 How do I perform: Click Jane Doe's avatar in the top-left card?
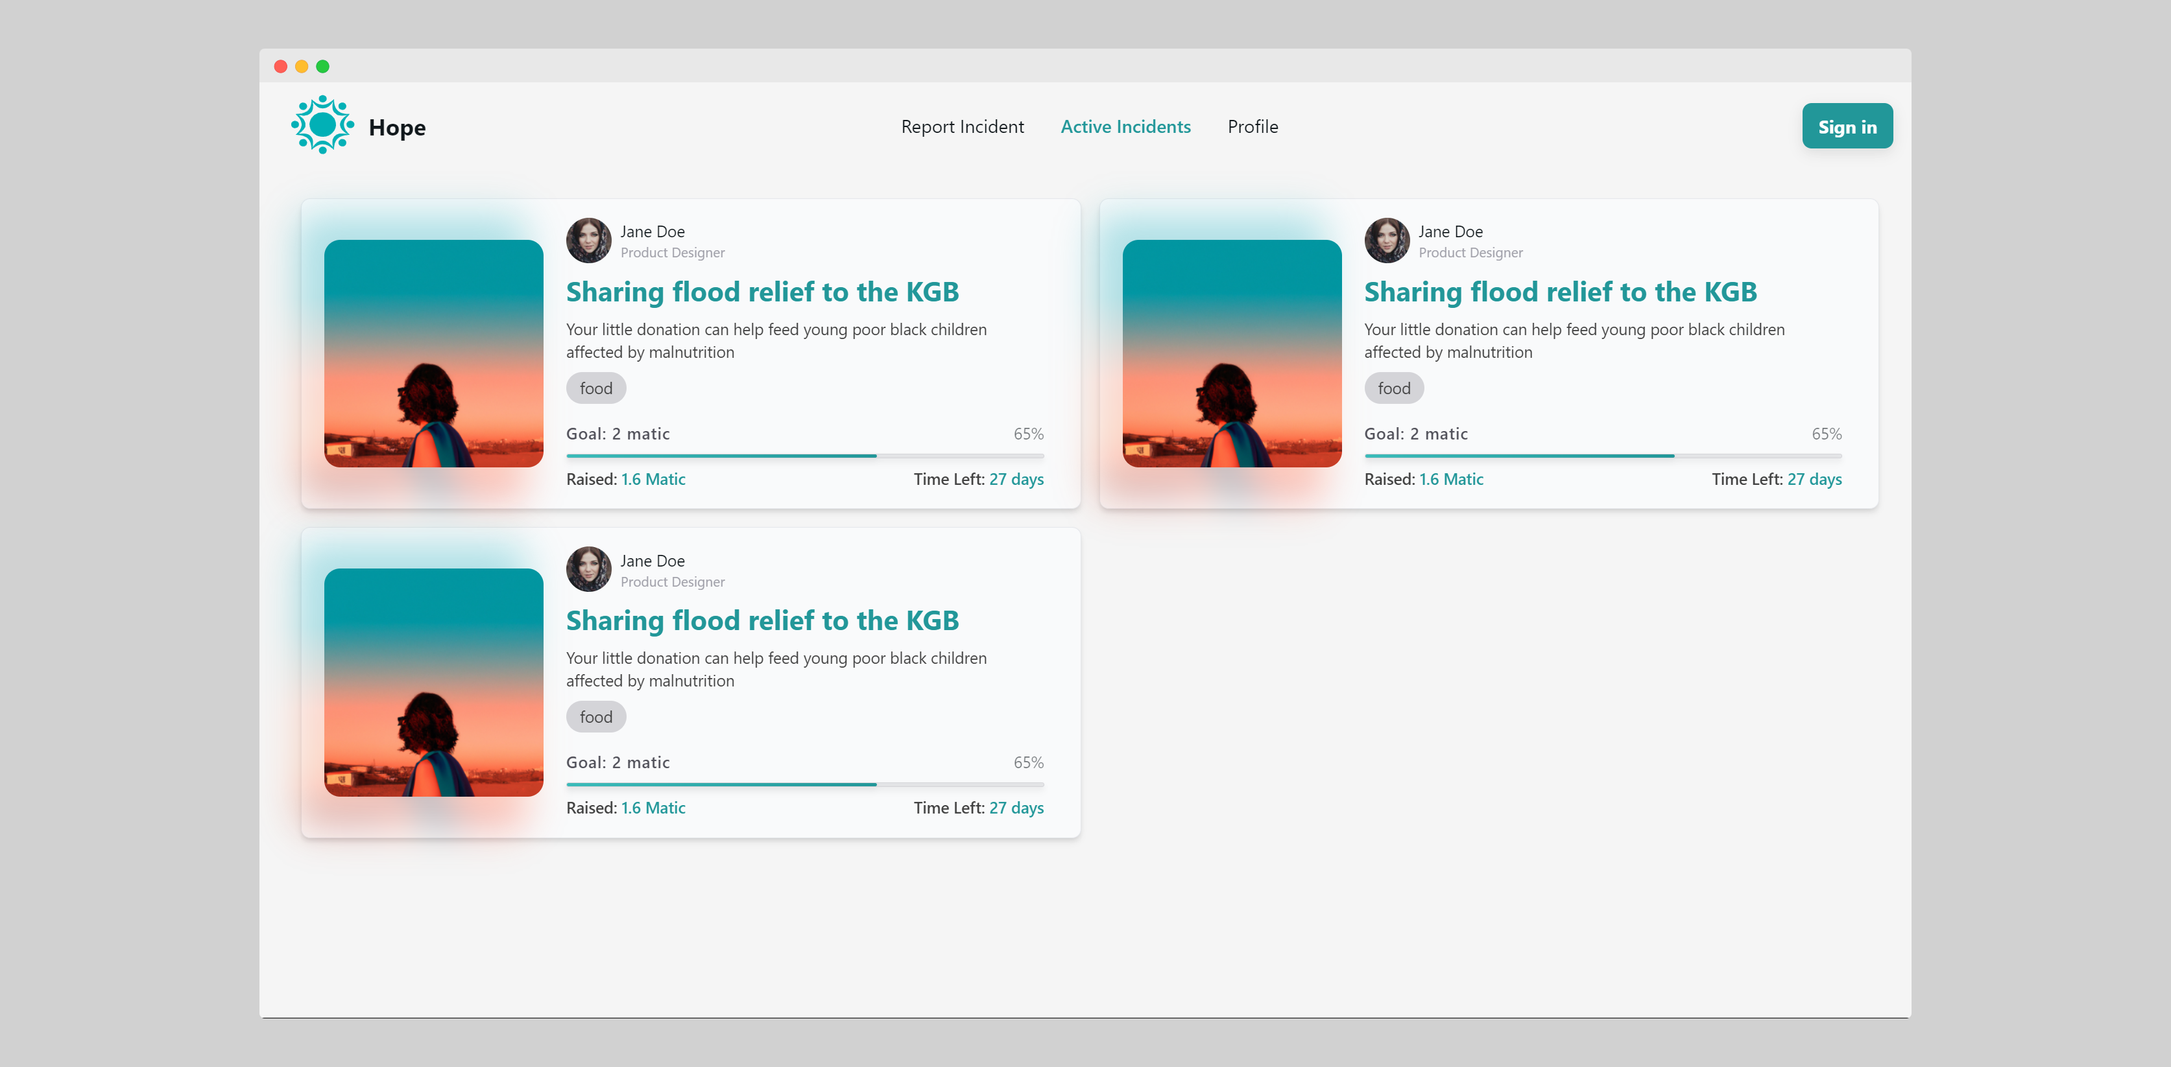[x=588, y=241]
